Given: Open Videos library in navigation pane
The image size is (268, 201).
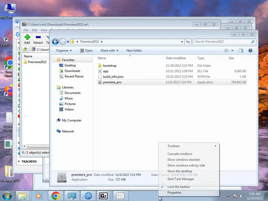Looking at the screenshot, I should 69,109.
